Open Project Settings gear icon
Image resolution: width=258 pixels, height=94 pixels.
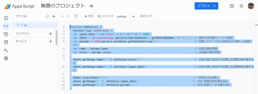click(x=6, y=58)
